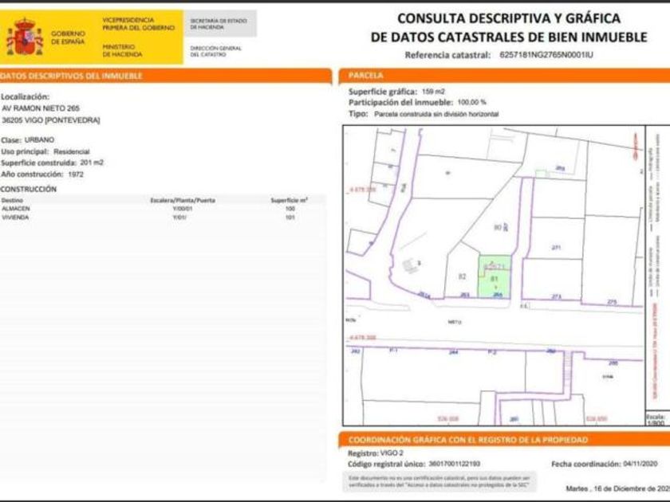Click 'COORDINACIÓN GRÁFICA CON EL REGISTRO' orange header
Screen dimensions: 670x502
504,440
